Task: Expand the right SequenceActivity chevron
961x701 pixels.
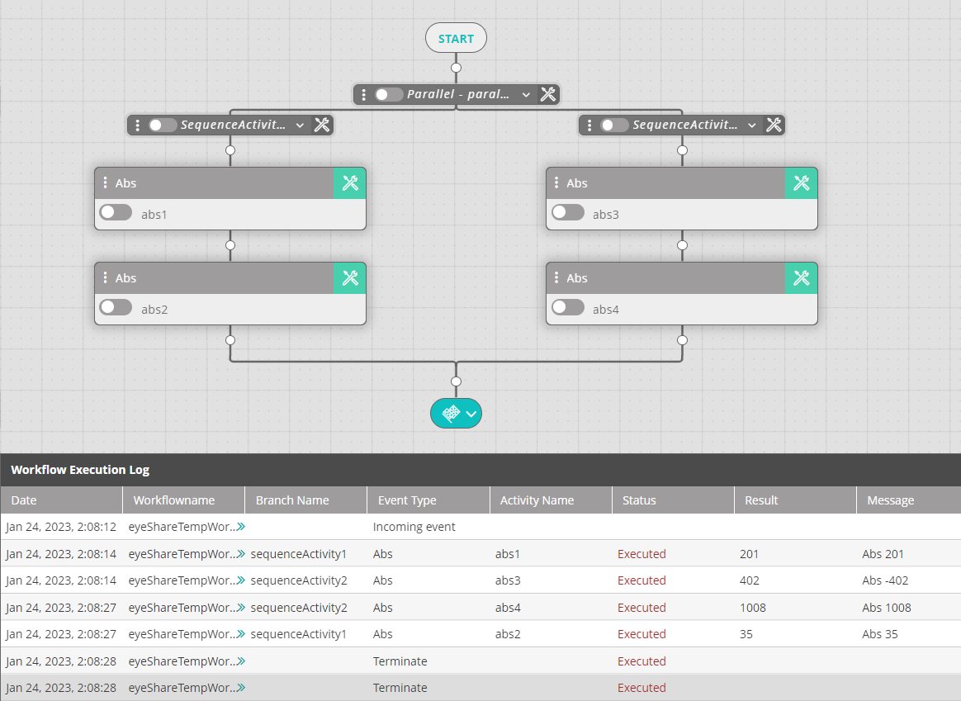Action: pyautogui.click(x=752, y=126)
